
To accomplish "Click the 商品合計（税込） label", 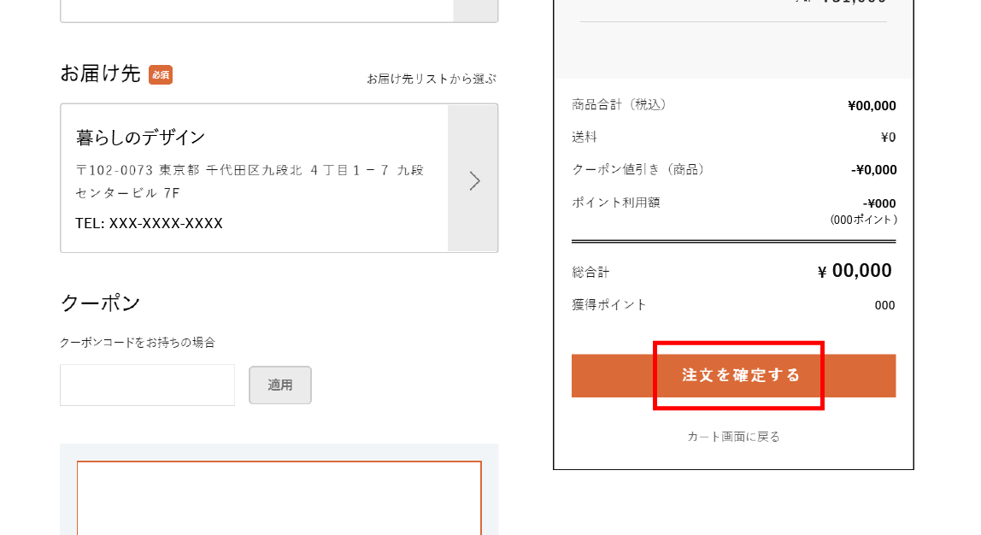I will (x=620, y=104).
